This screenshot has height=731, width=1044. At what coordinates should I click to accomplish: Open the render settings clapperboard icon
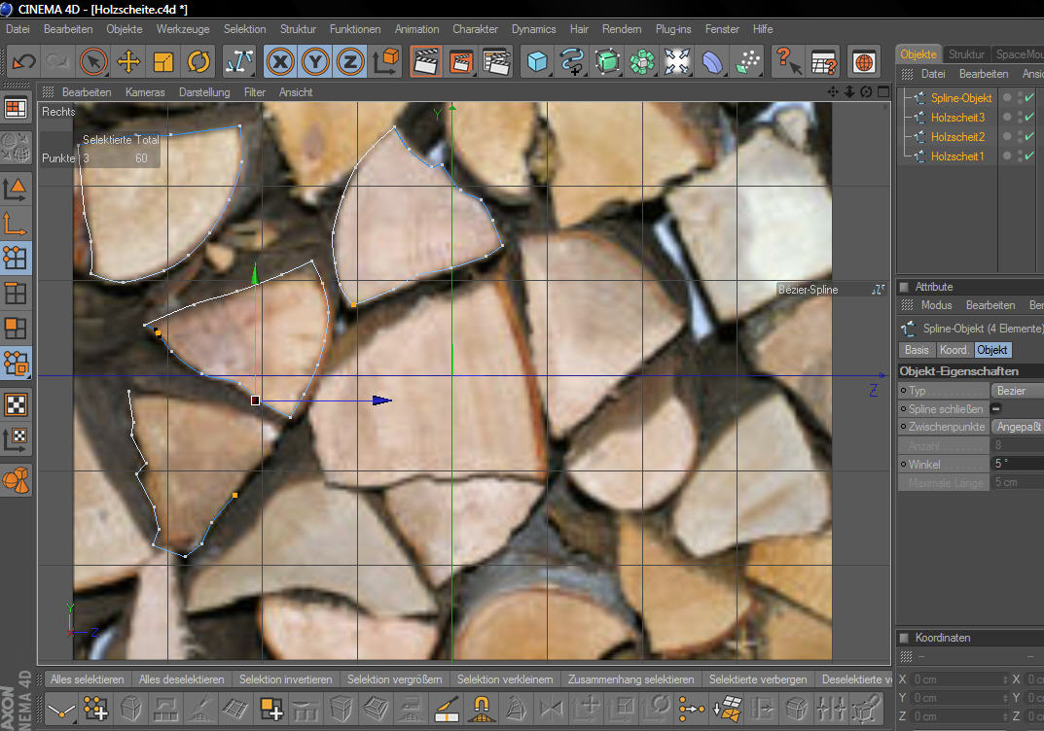[496, 62]
